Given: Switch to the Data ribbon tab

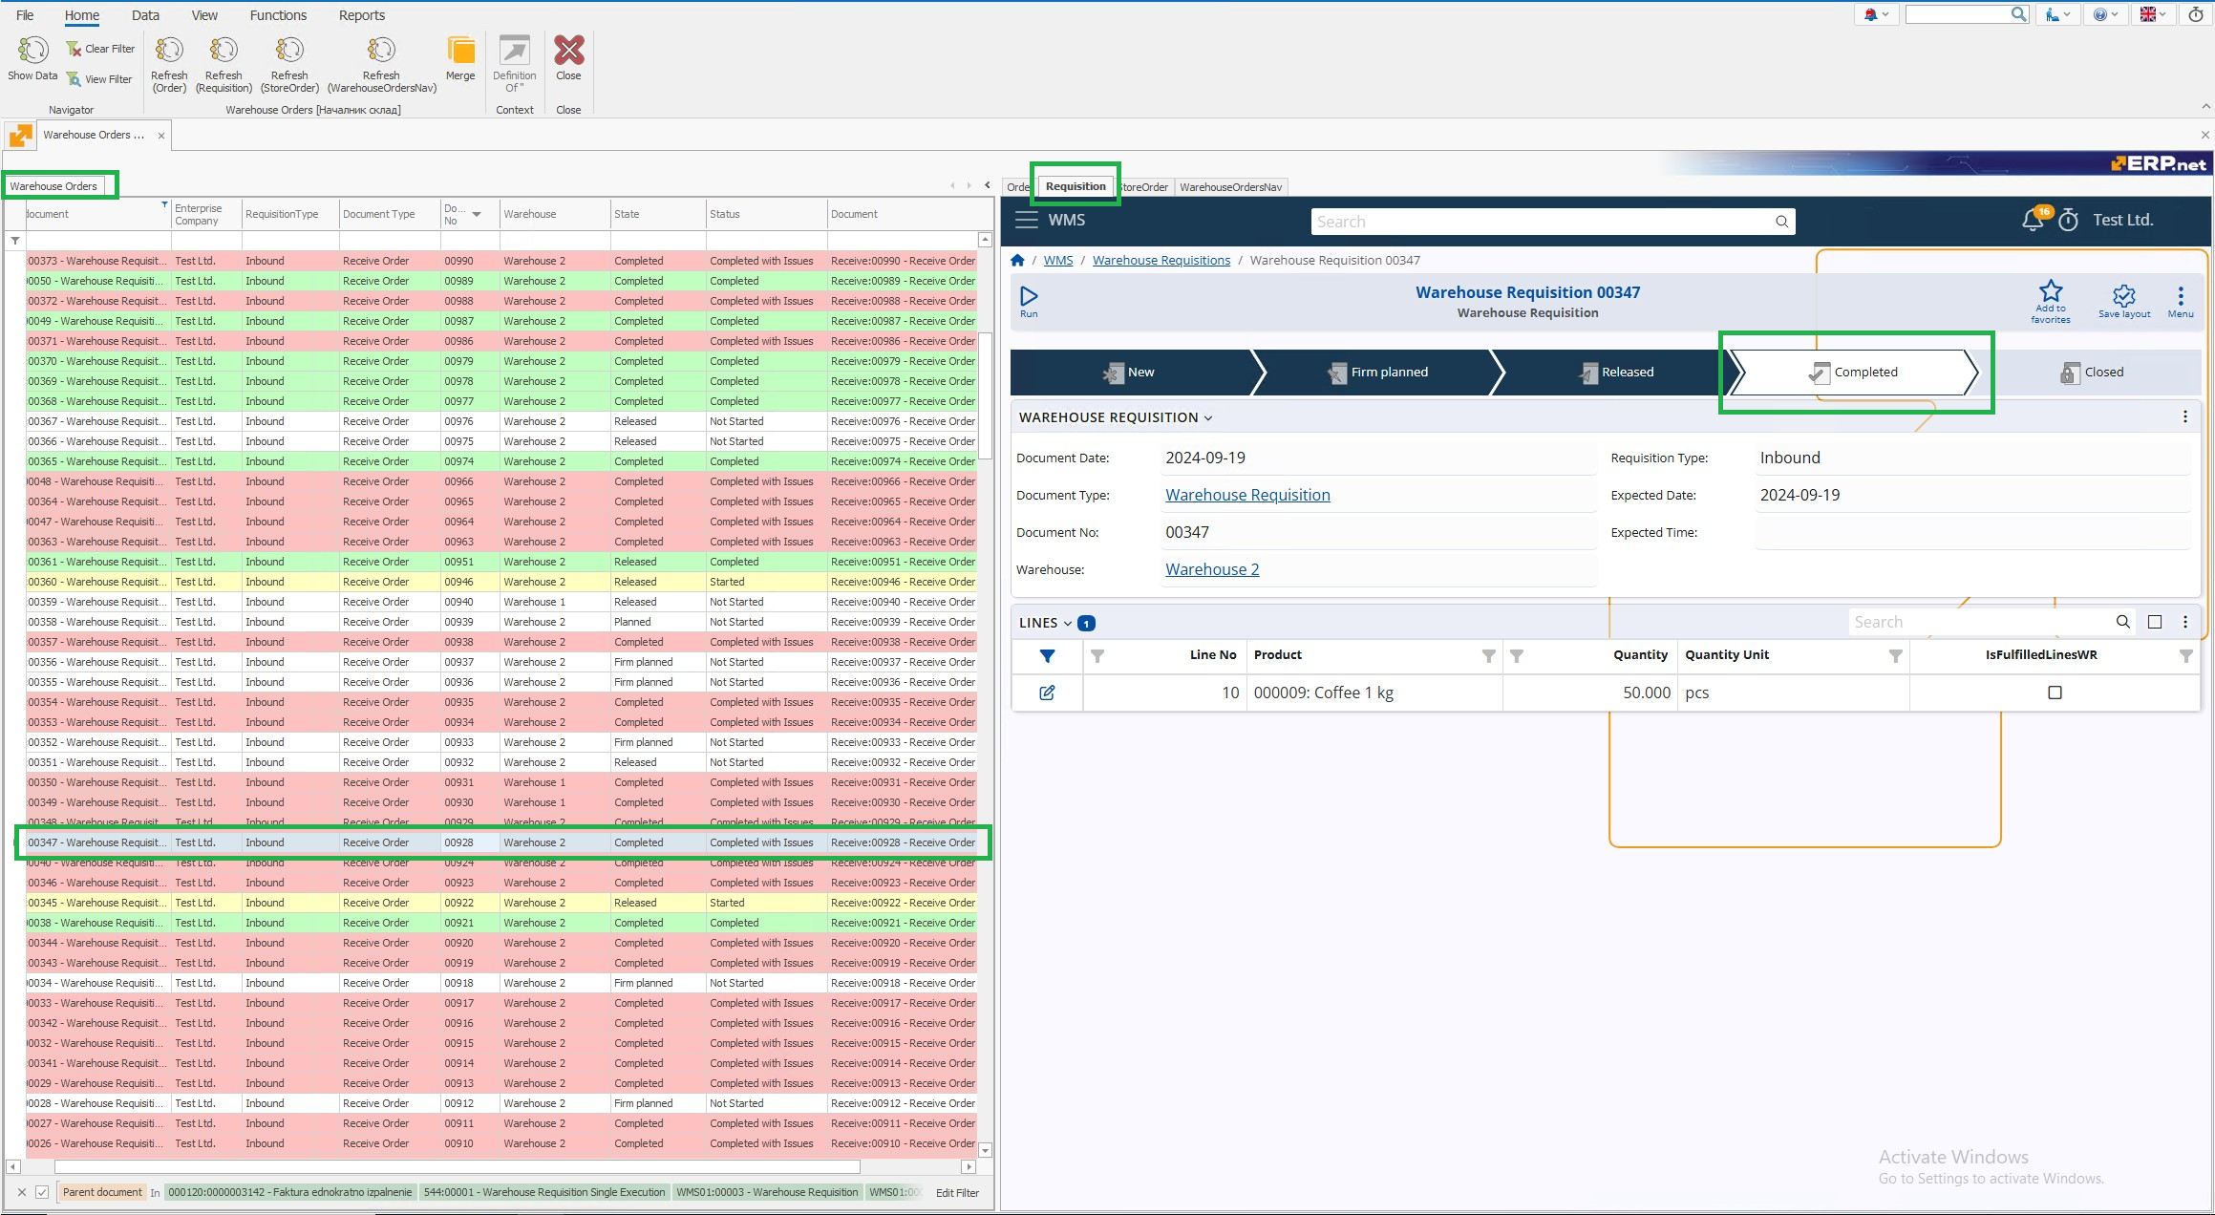Looking at the screenshot, I should [145, 15].
